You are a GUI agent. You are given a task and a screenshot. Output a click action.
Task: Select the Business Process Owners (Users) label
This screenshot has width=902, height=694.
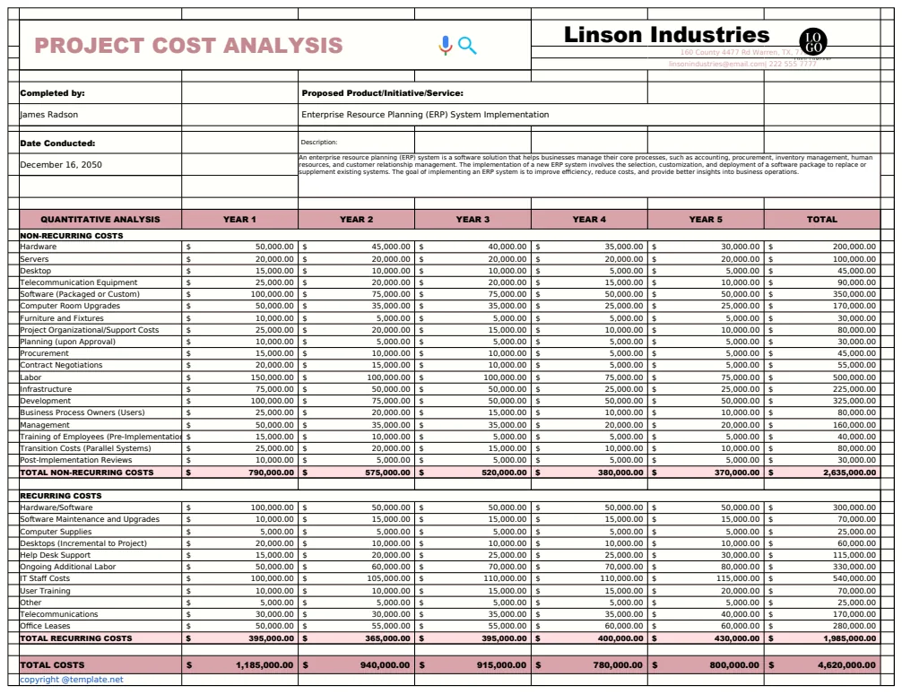click(82, 412)
